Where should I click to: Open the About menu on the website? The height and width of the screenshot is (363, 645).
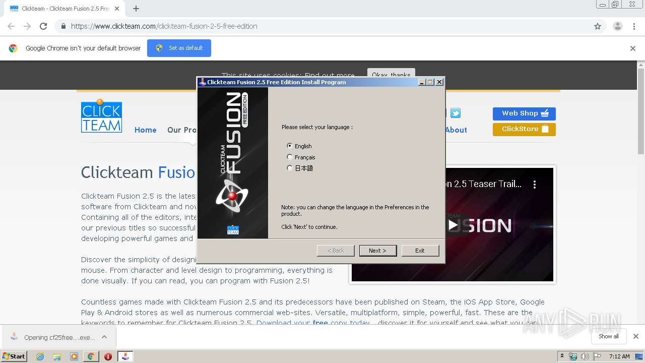(456, 130)
